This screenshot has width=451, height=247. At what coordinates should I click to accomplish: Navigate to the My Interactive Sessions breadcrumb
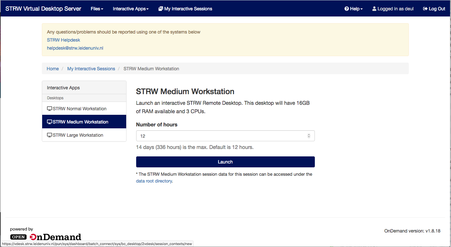(91, 69)
